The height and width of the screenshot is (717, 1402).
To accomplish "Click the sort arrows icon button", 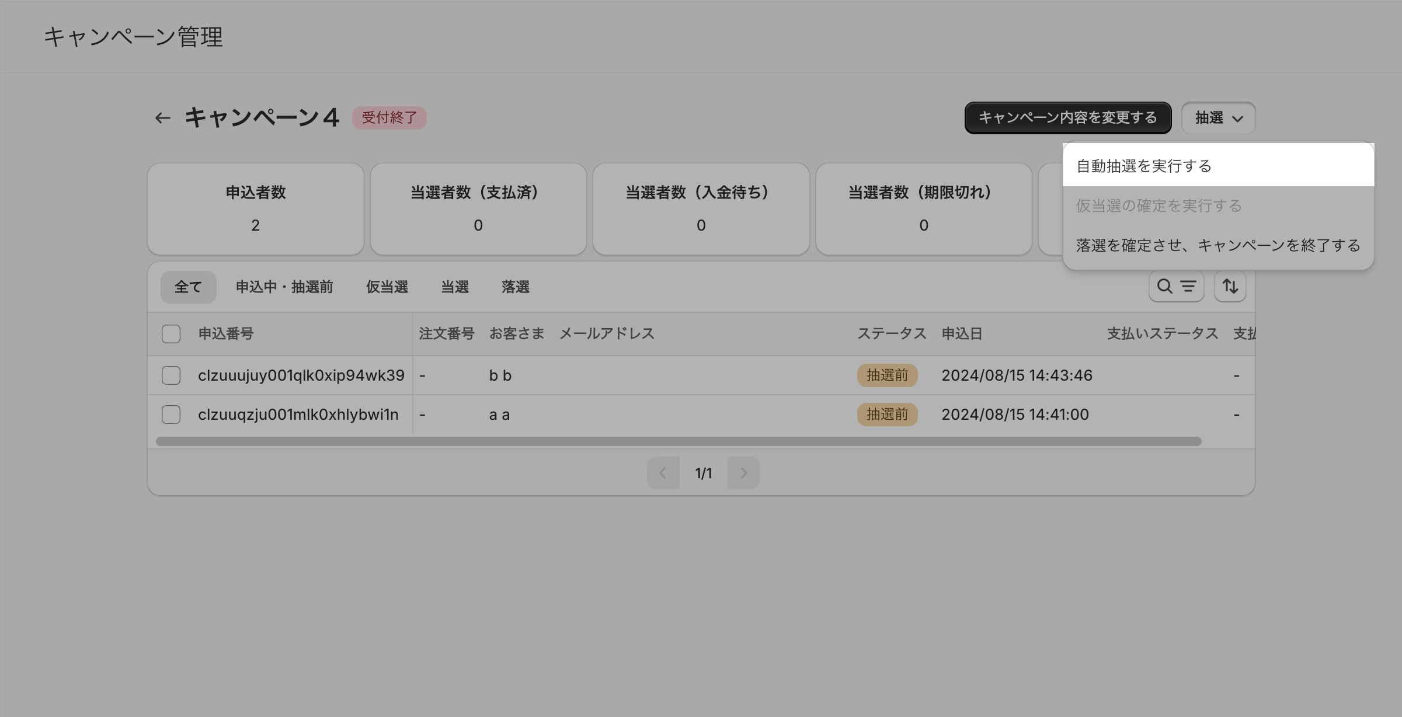I will (1230, 286).
